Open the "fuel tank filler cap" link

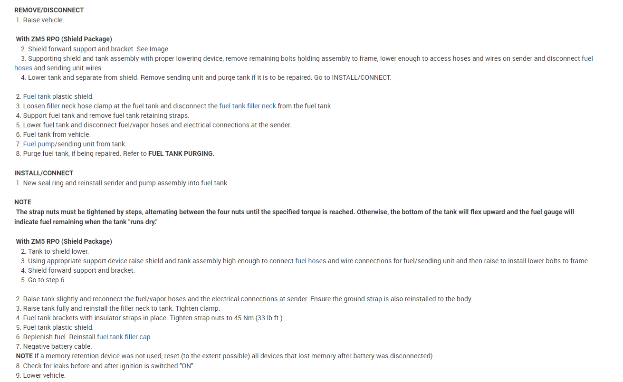click(124, 337)
